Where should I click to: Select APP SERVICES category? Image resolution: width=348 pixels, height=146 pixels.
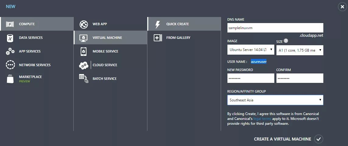point(37,51)
